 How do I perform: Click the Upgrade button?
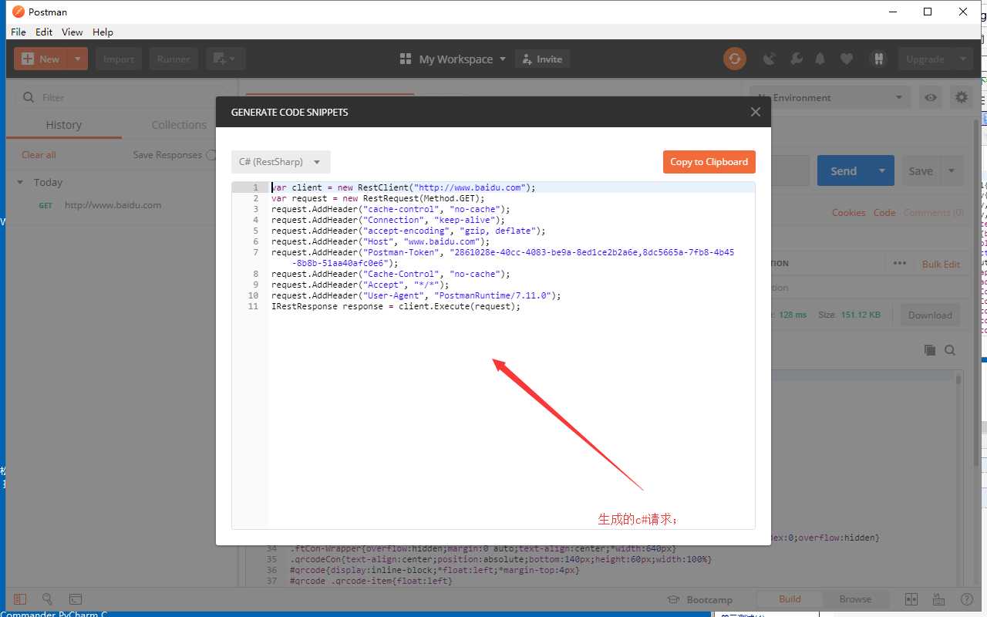click(925, 59)
